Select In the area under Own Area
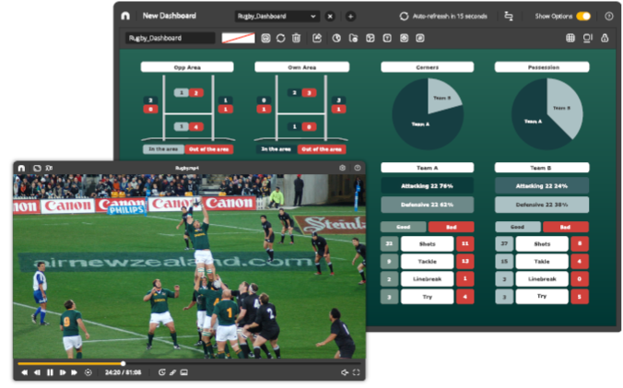623x388 pixels. [x=276, y=148]
